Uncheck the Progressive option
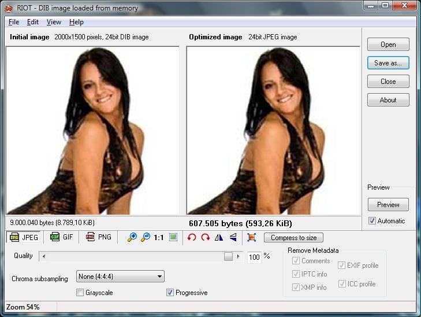The width and height of the screenshot is (421, 317). [170, 293]
